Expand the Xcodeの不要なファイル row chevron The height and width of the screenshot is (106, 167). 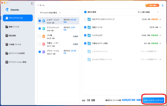pos(160,59)
